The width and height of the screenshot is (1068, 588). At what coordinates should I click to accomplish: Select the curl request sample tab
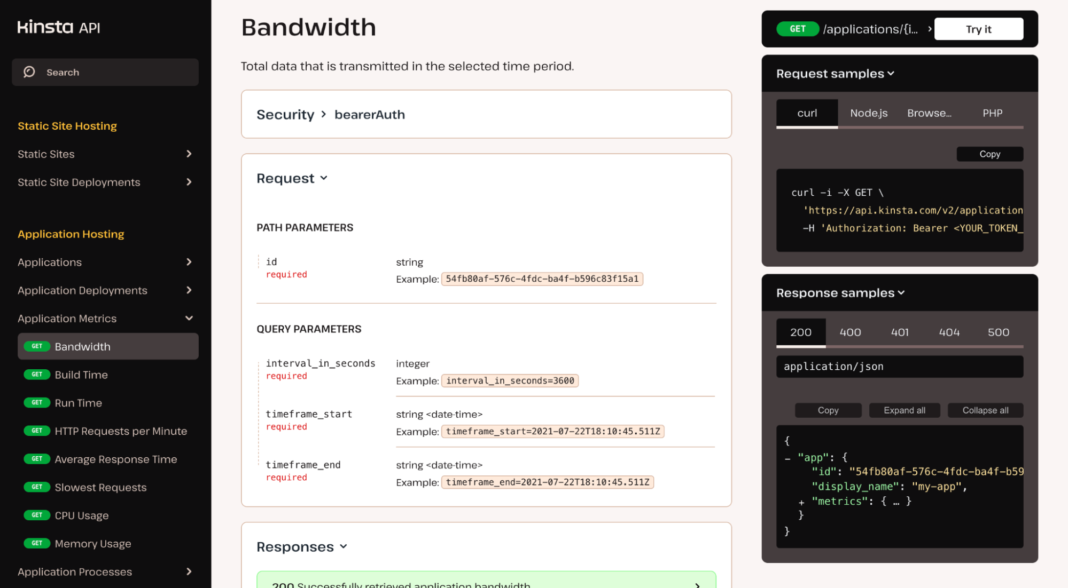(x=807, y=112)
